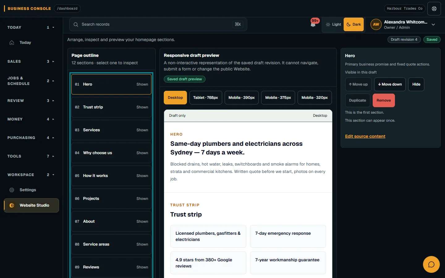
Task: Select the 07 About outline row
Action: click(x=111, y=221)
